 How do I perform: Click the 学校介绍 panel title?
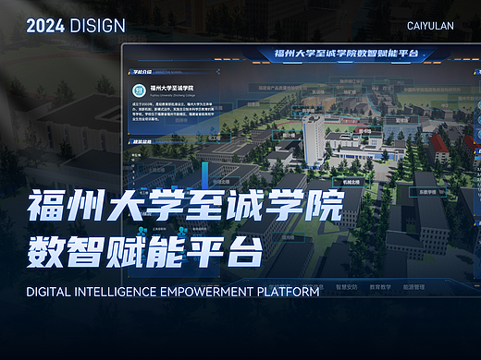[142, 72]
